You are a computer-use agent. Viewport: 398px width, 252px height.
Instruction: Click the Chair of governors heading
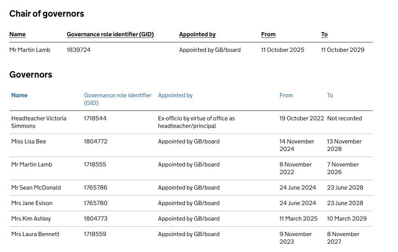coord(47,14)
